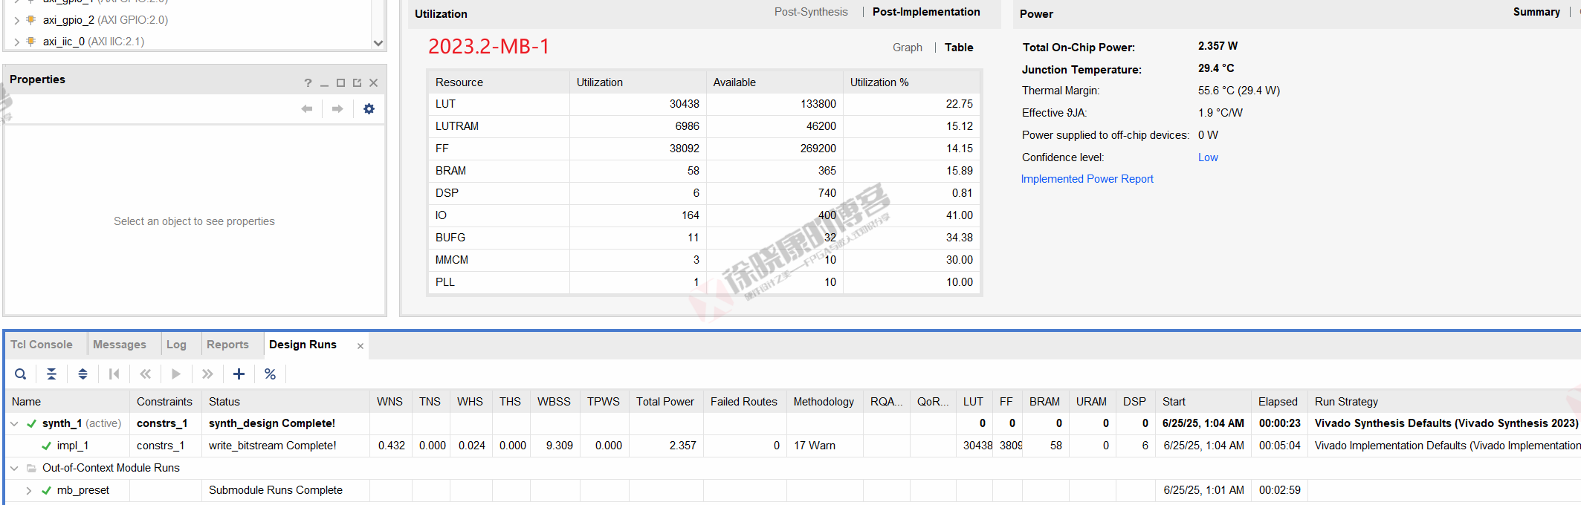This screenshot has width=1581, height=505.
Task: Click the WNS column header
Action: pyautogui.click(x=389, y=402)
